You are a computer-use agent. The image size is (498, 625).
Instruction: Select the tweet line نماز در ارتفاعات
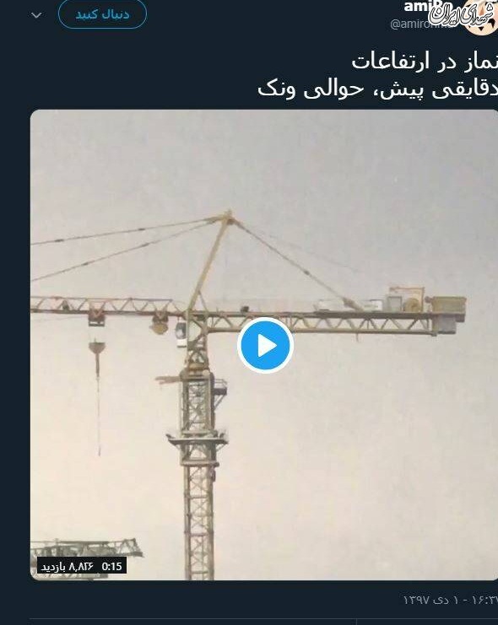[425, 61]
